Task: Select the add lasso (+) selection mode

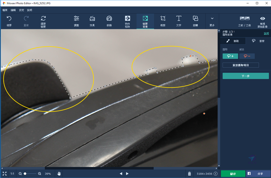Action: pos(230,56)
